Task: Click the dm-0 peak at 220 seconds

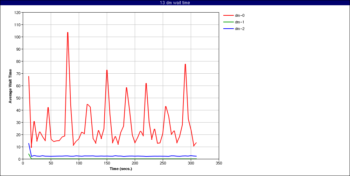Action: pos(146,83)
